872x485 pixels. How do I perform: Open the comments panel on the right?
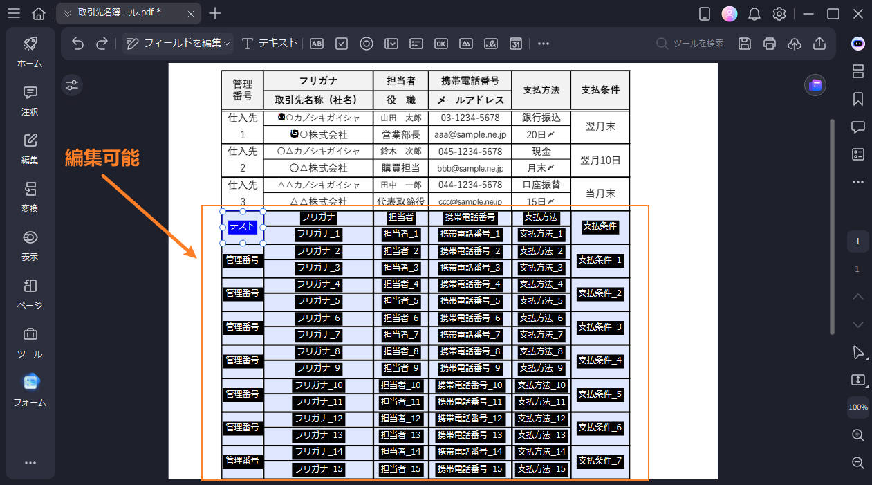click(x=857, y=127)
